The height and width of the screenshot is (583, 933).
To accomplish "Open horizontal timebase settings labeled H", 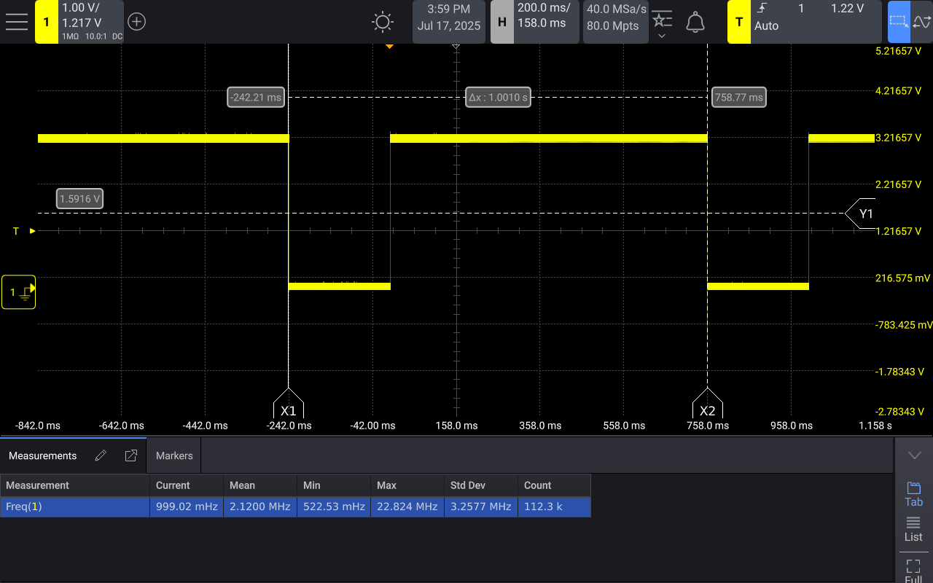I will 501,21.
